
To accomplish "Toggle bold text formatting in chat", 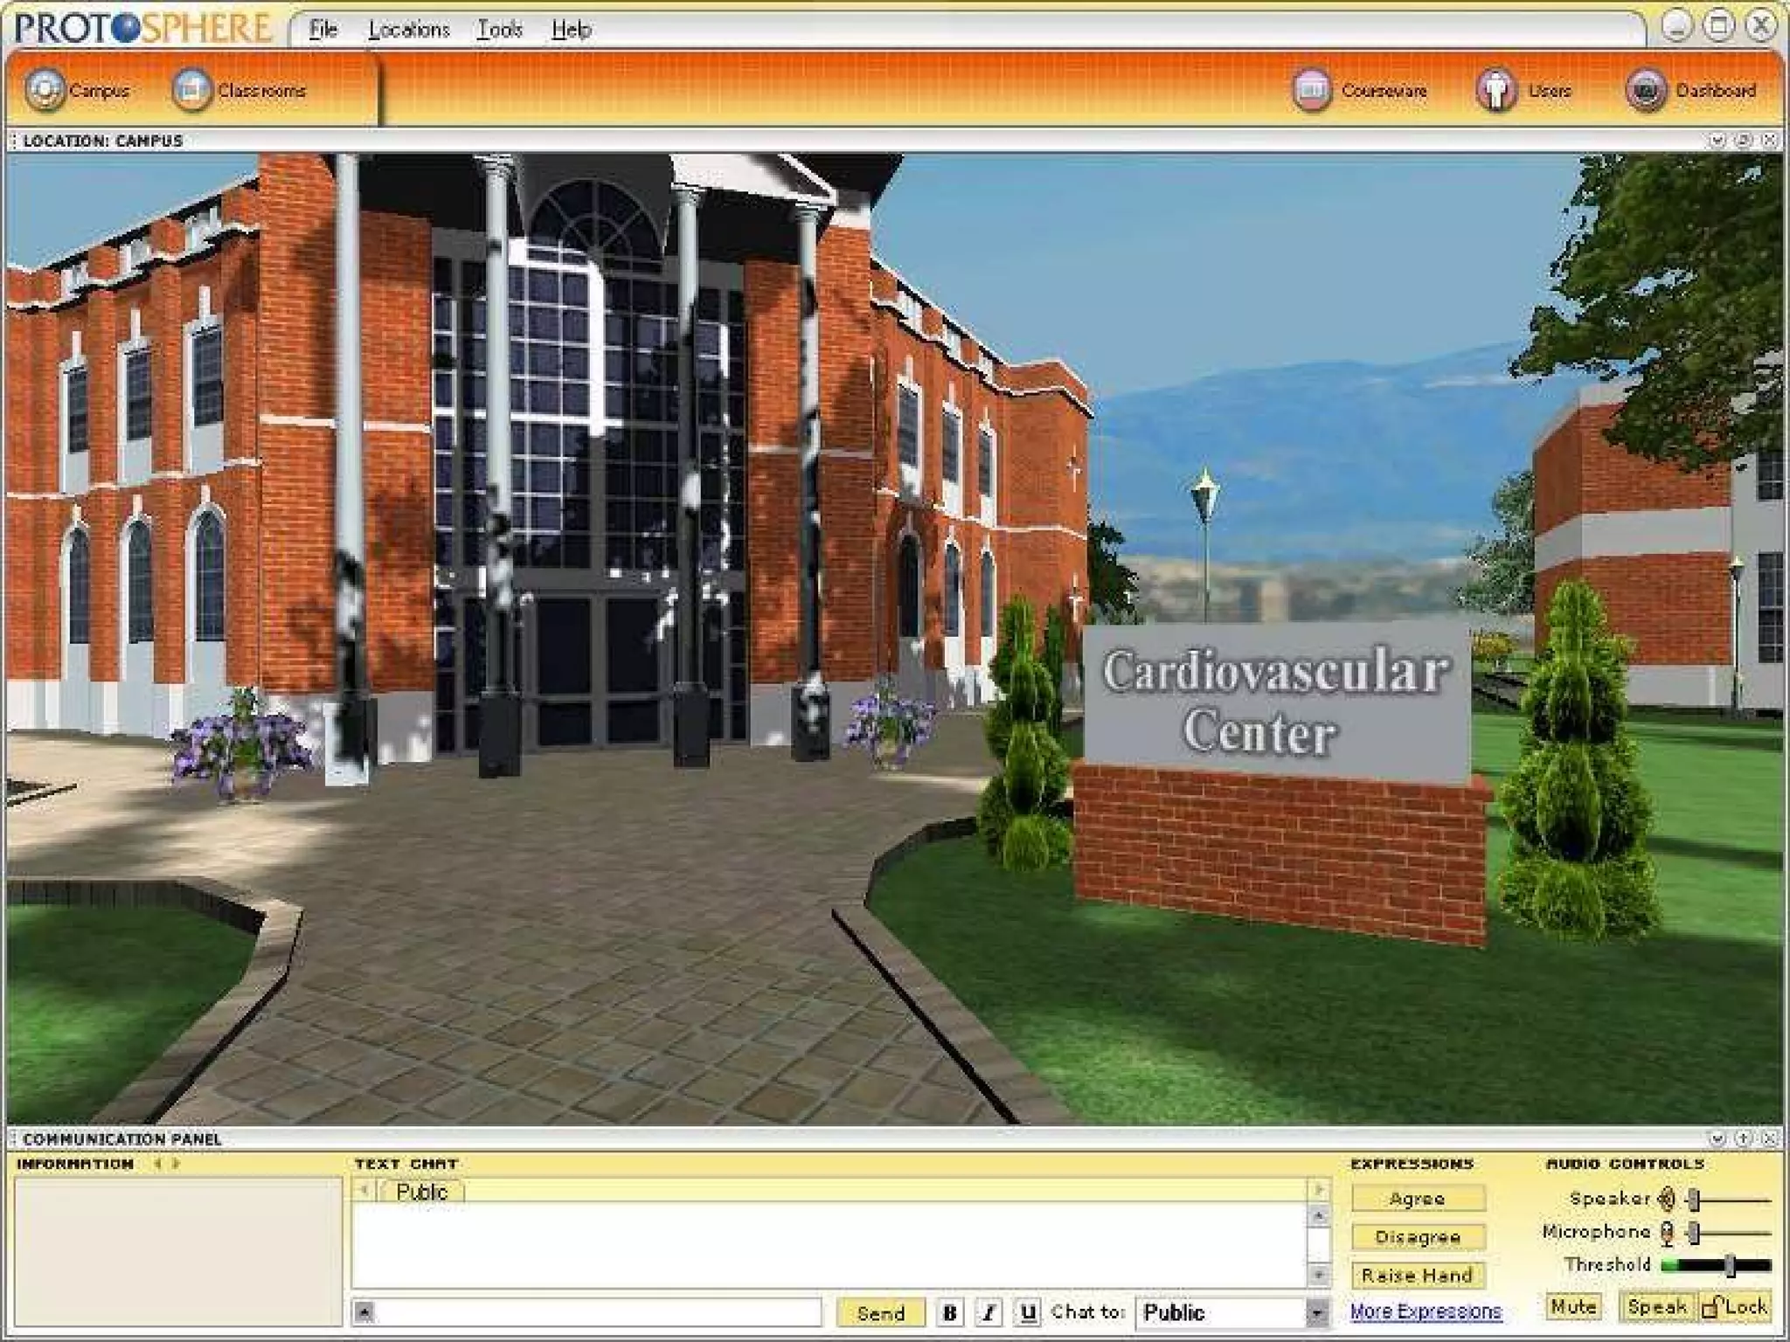I will (x=949, y=1312).
